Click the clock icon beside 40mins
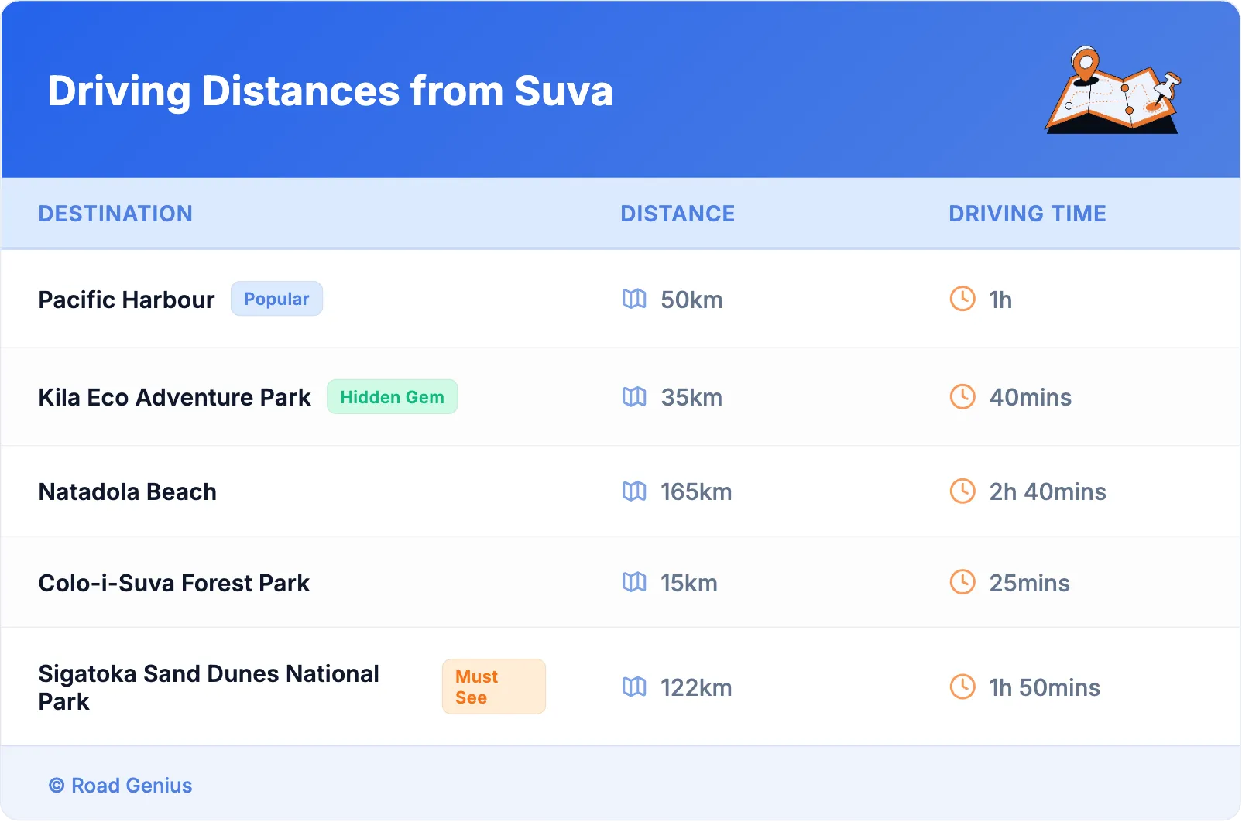Viewport: 1242px width, 822px height. 962,397
